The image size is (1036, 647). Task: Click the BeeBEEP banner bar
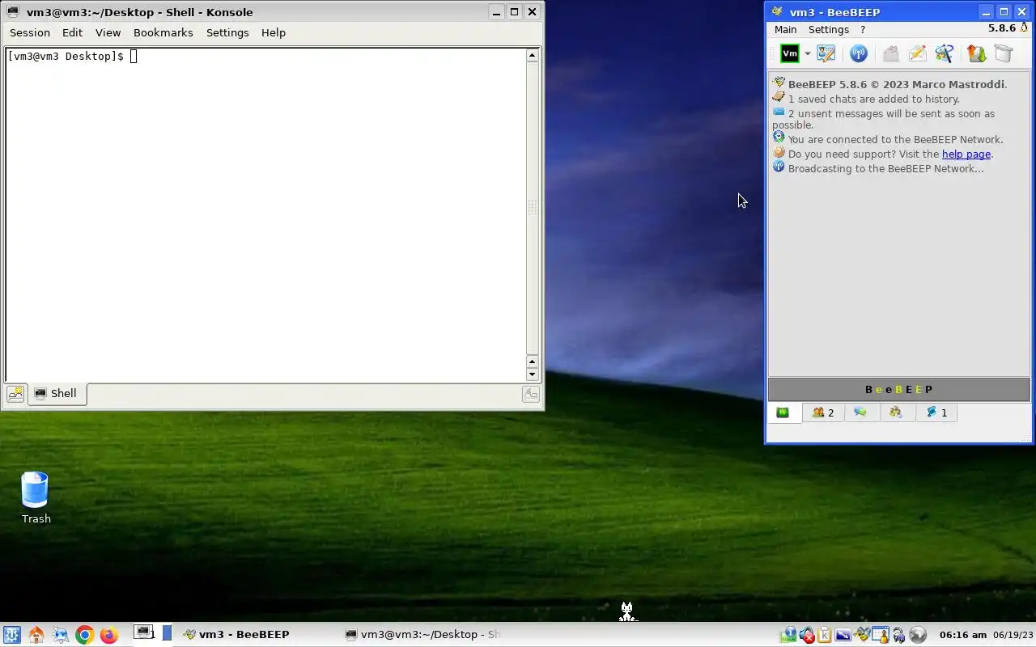coord(898,389)
